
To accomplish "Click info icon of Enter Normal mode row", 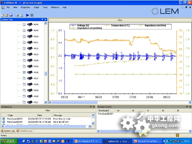I will [x=3, y=119].
